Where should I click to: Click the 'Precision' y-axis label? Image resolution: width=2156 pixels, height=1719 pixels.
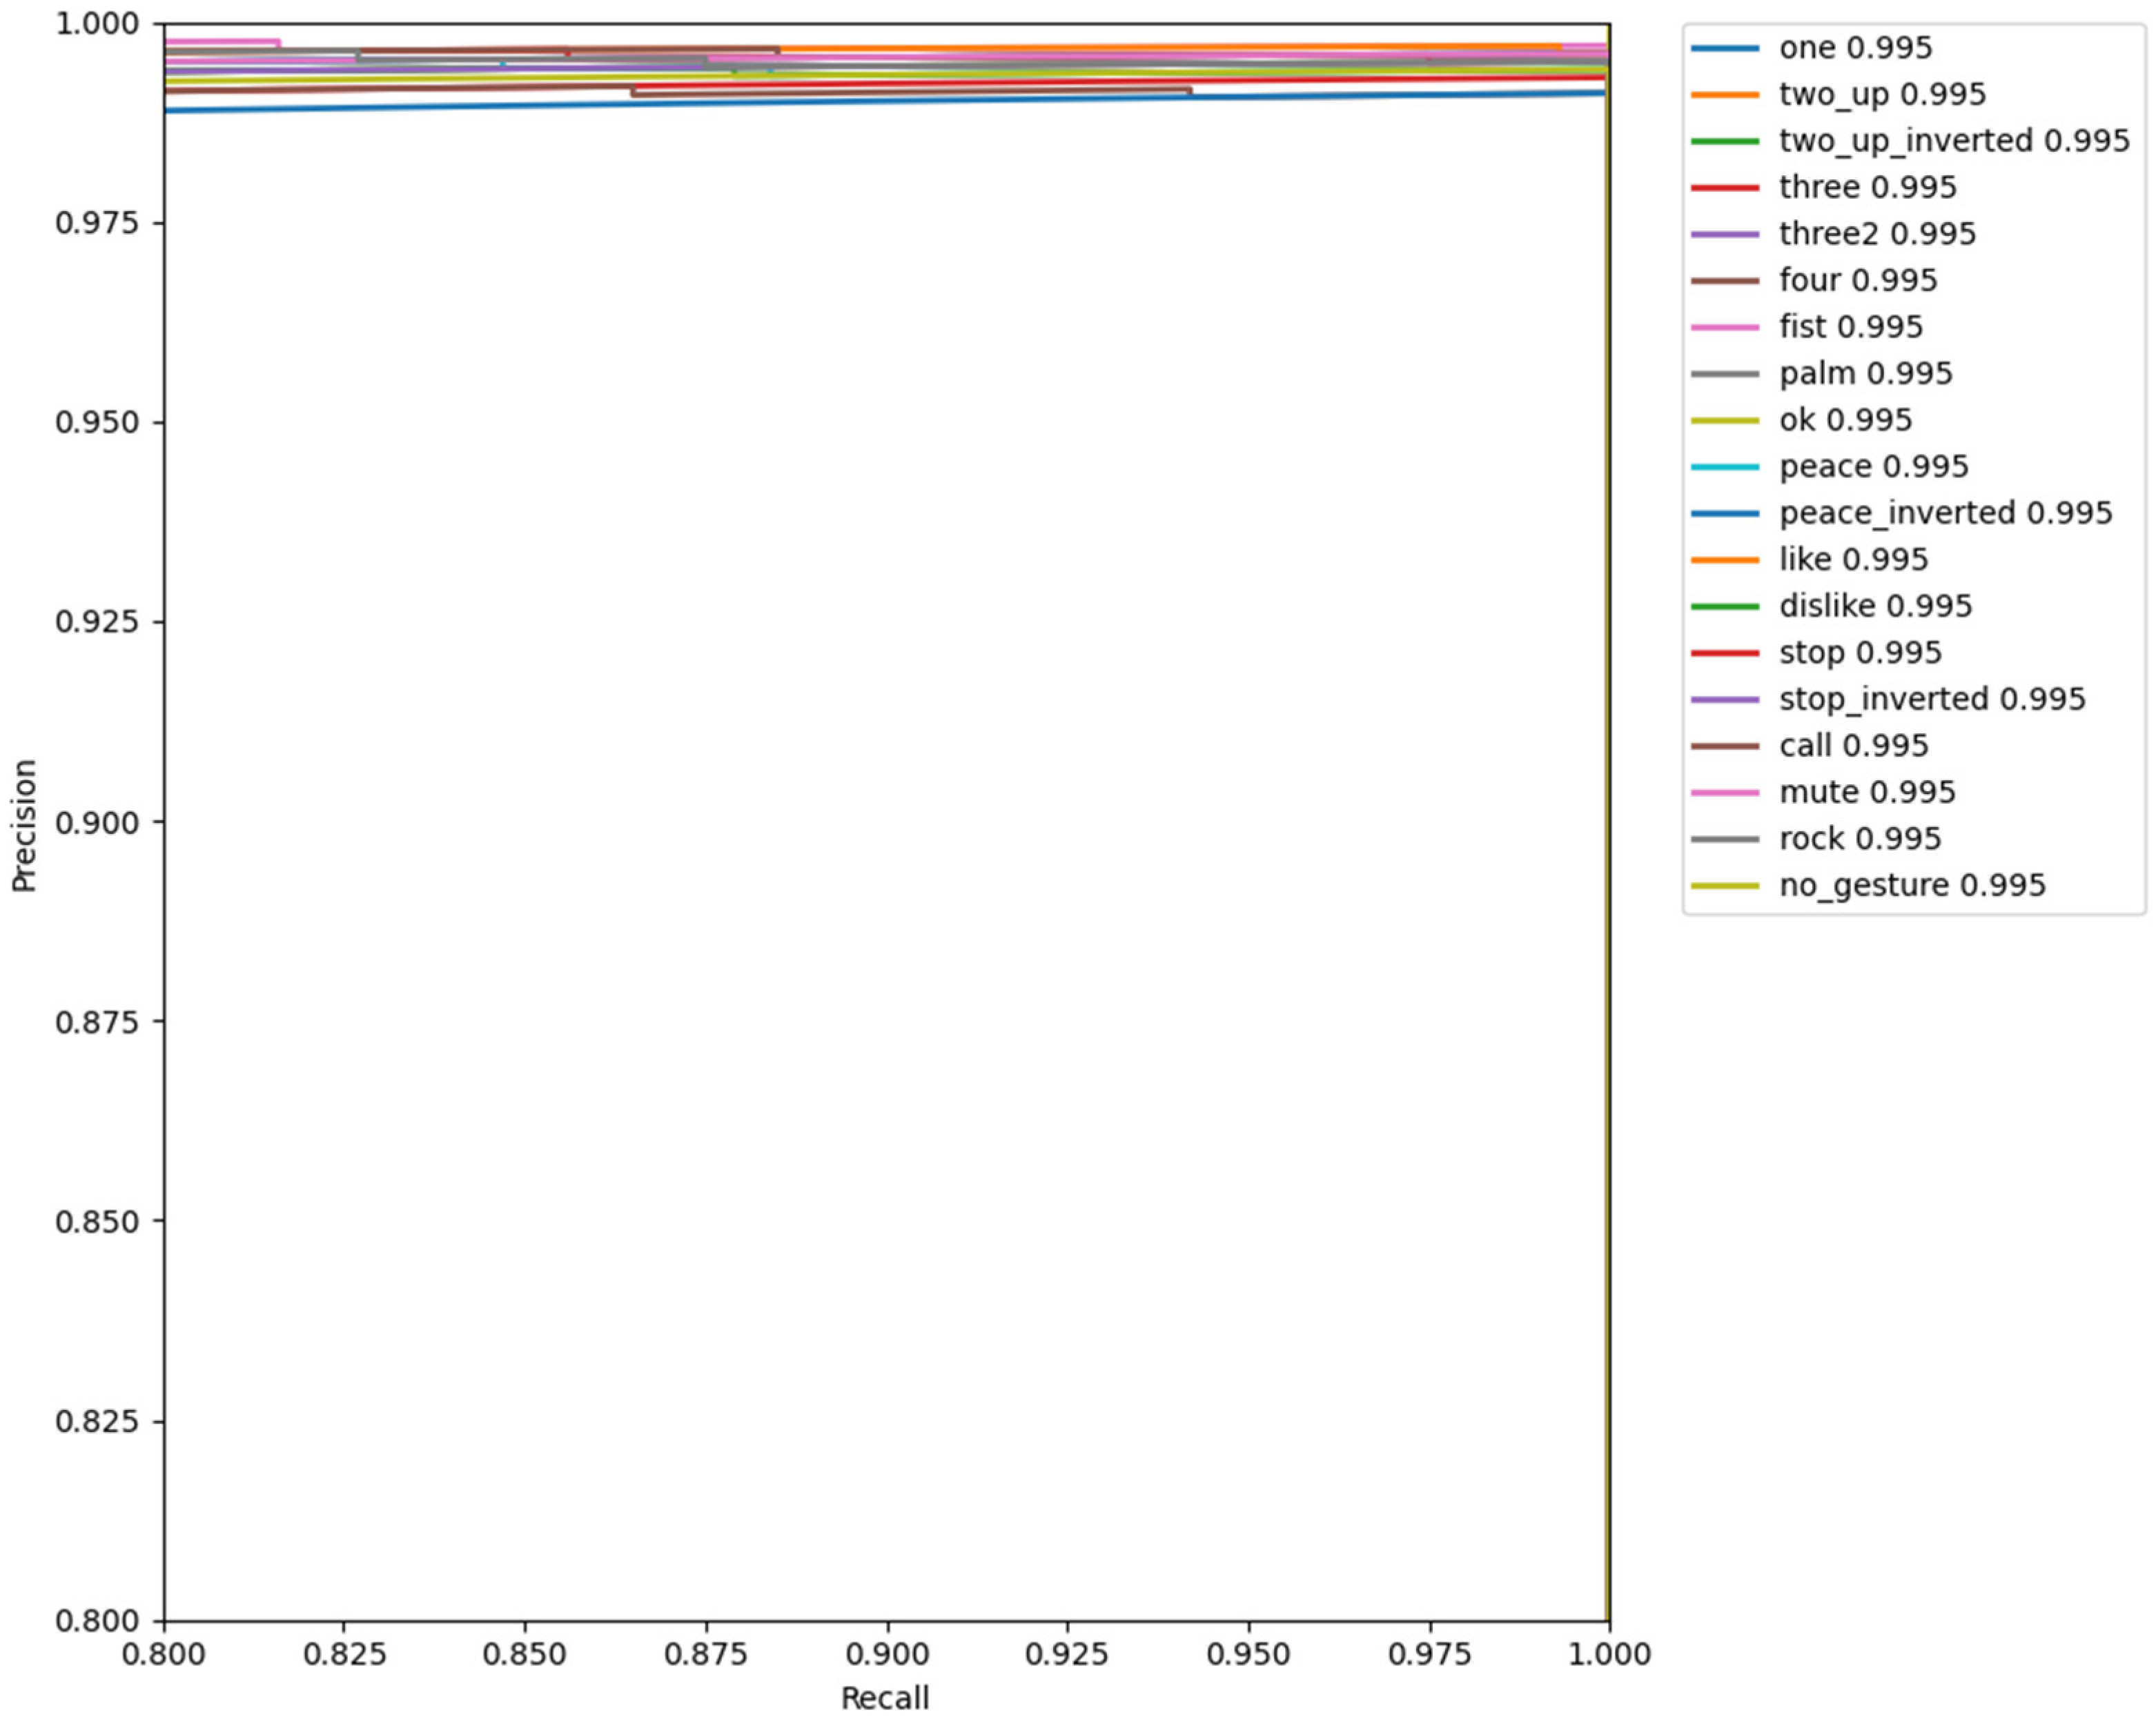tap(24, 826)
